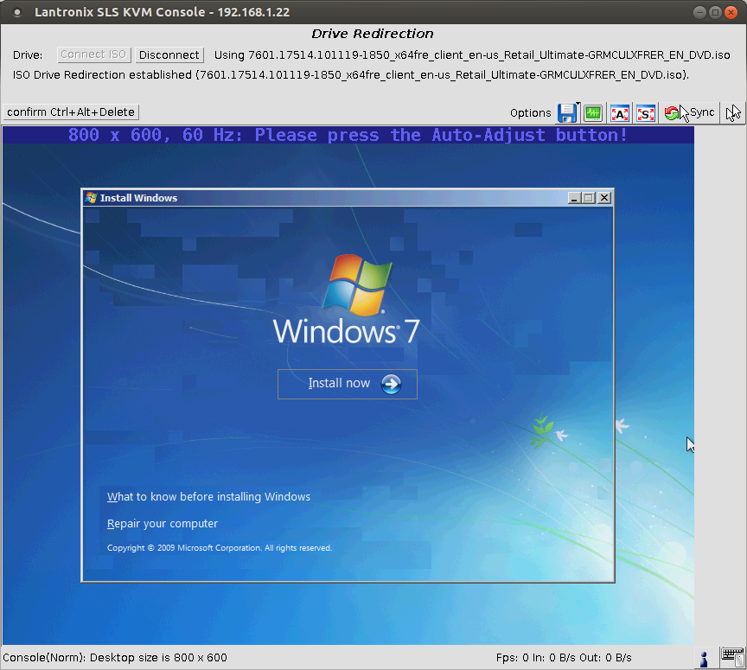Click Install now in the installer

point(348,383)
